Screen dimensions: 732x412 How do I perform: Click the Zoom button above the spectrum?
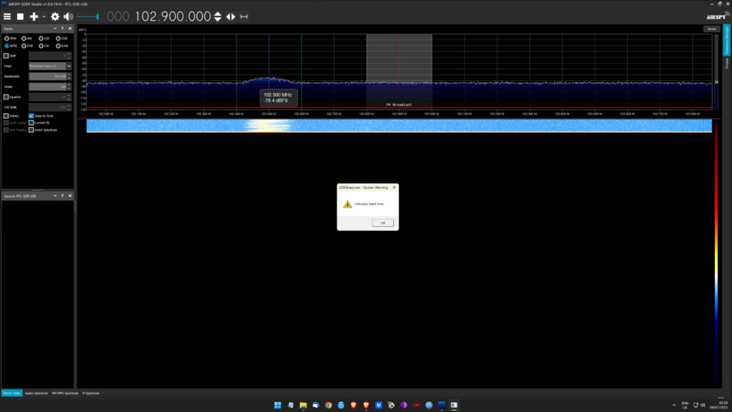pyautogui.click(x=711, y=29)
